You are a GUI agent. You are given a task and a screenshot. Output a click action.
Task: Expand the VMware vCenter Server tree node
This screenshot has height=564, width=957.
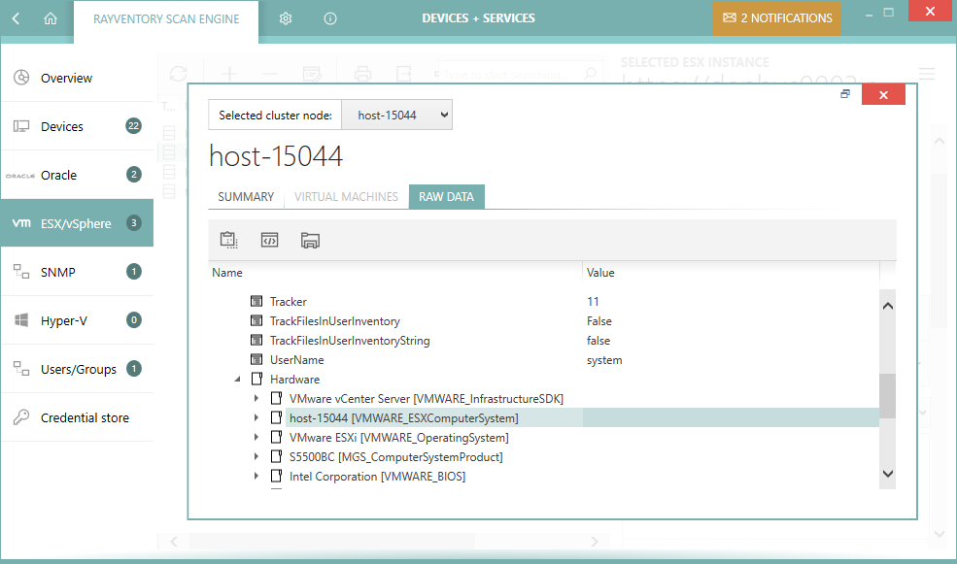click(x=256, y=398)
